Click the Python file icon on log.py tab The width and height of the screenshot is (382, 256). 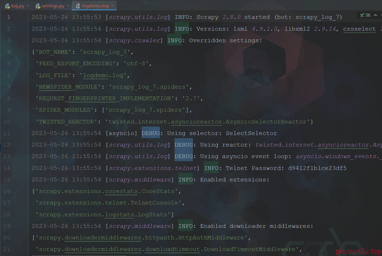pos(8,6)
